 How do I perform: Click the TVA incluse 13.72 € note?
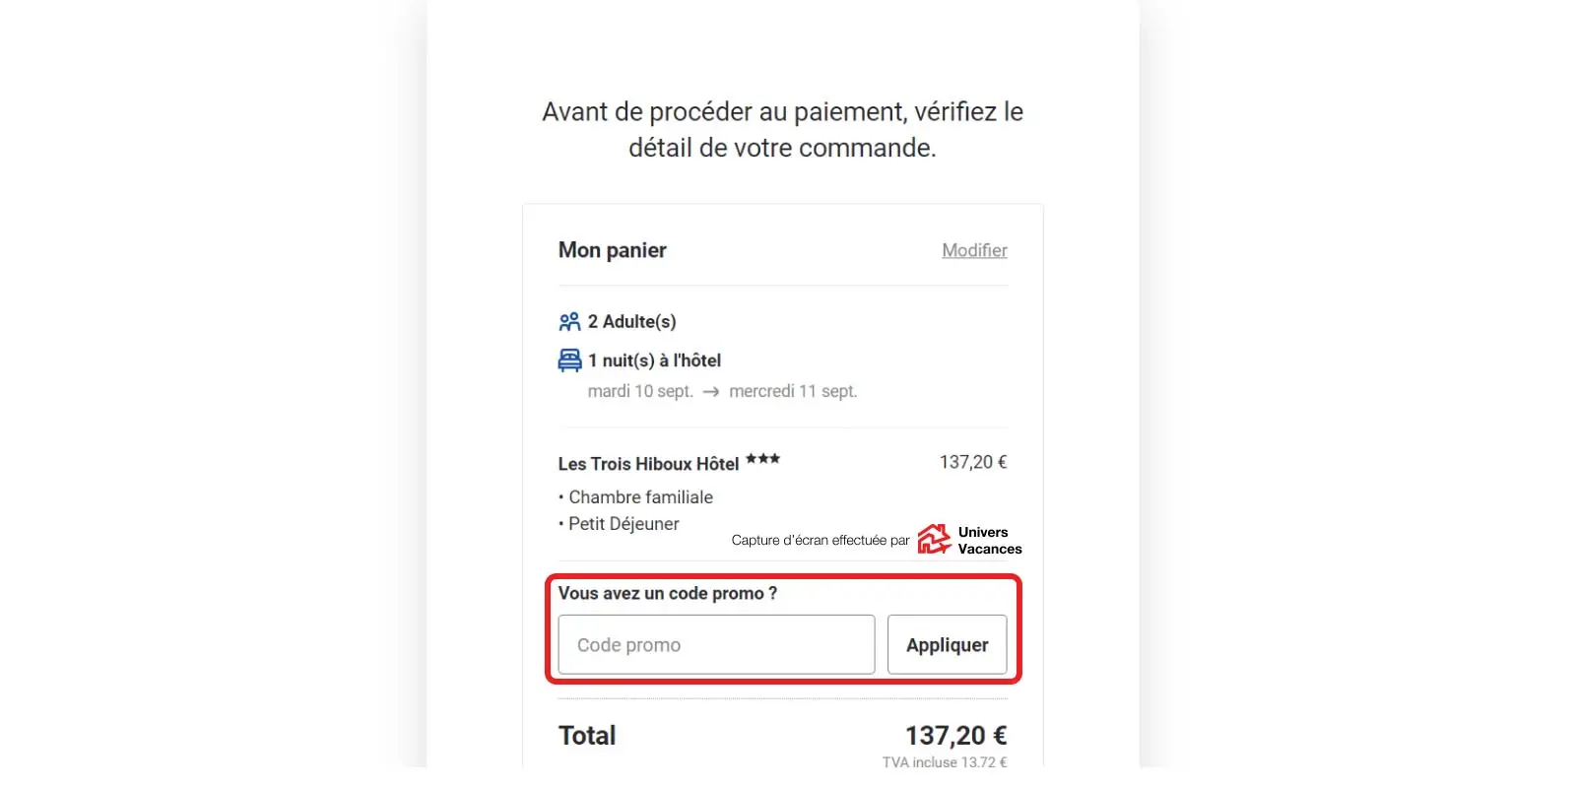[x=944, y=762]
